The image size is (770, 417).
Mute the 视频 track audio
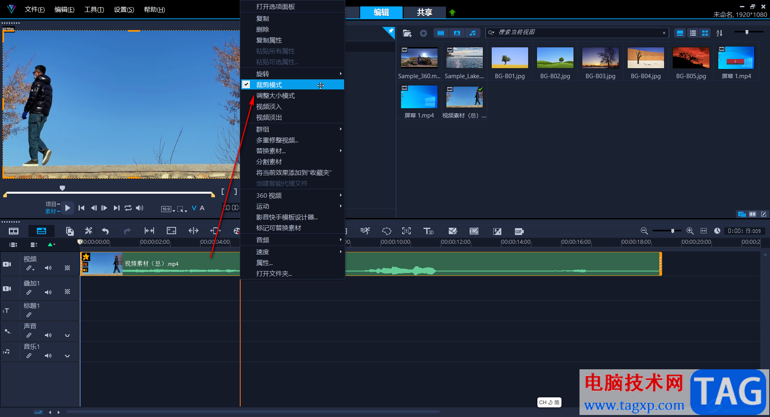(x=48, y=268)
